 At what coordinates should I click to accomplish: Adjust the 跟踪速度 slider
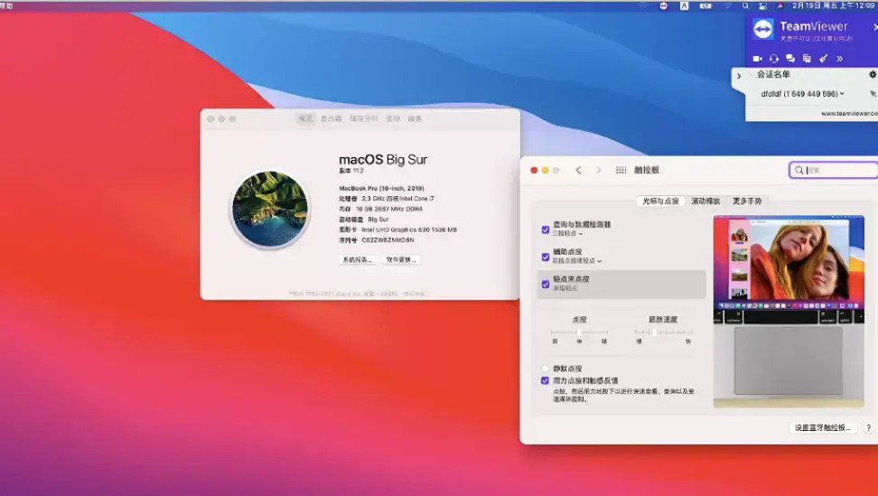pos(663,332)
